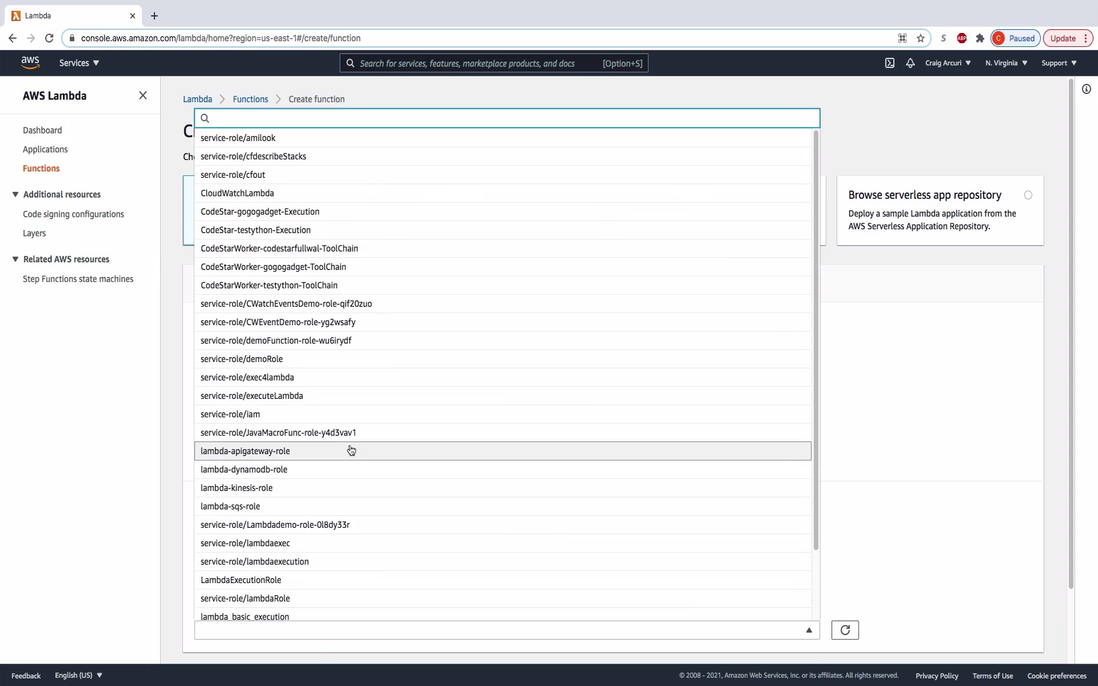Close the AWS Lambda sidebar panel
The image size is (1098, 686).
click(x=143, y=95)
